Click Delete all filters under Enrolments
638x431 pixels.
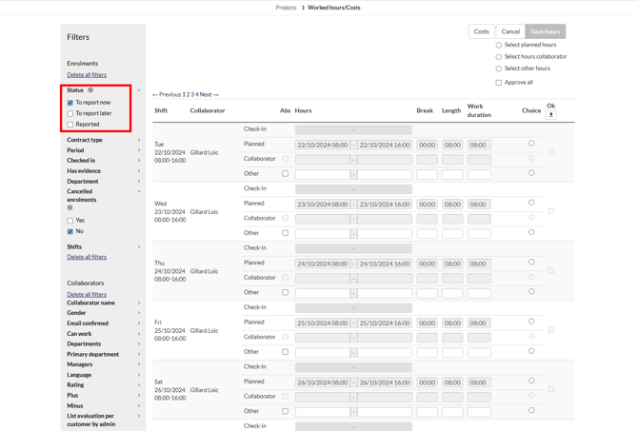(87, 75)
